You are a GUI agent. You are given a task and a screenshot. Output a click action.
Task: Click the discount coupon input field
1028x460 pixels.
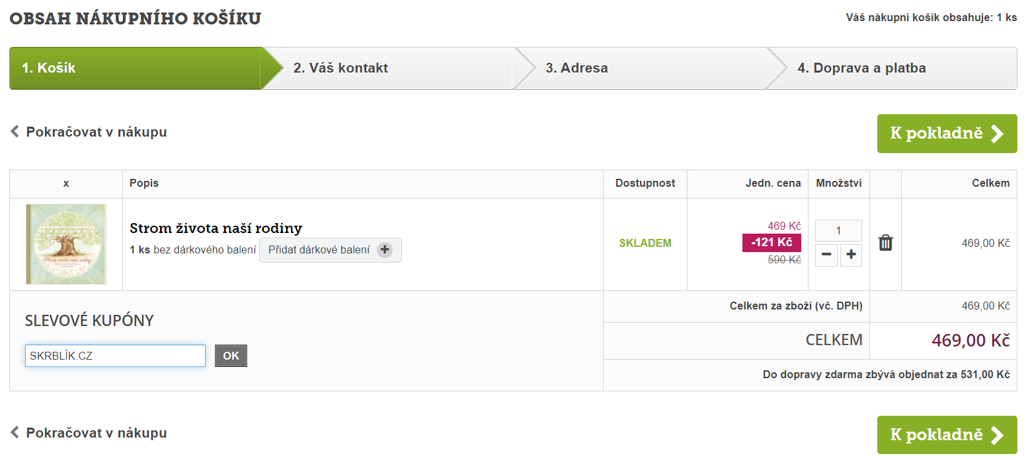(115, 356)
